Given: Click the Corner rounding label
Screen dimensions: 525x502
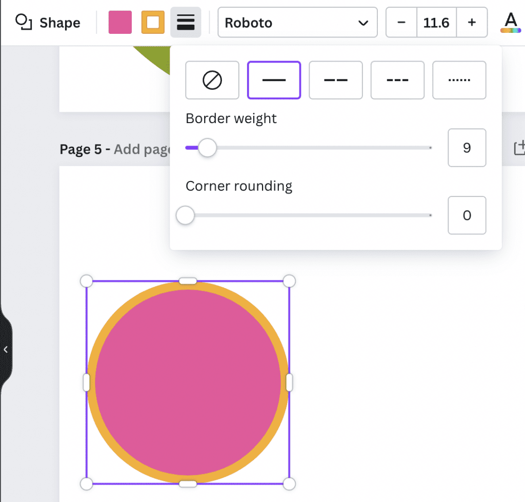Looking at the screenshot, I should click(239, 186).
